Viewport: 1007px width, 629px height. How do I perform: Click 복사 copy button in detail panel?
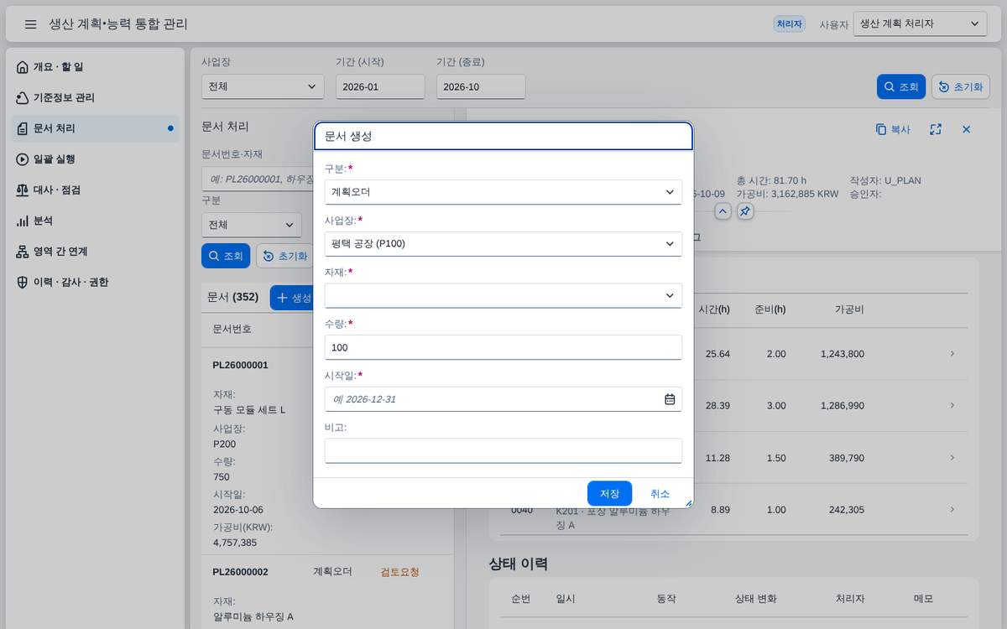pyautogui.click(x=893, y=130)
